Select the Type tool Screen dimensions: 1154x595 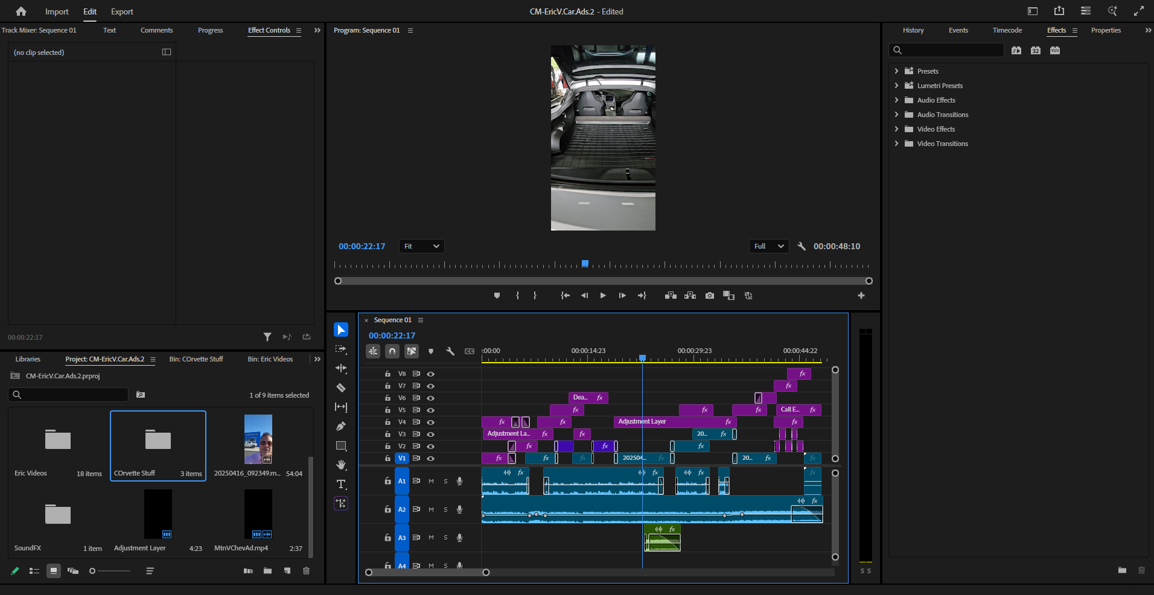(341, 484)
